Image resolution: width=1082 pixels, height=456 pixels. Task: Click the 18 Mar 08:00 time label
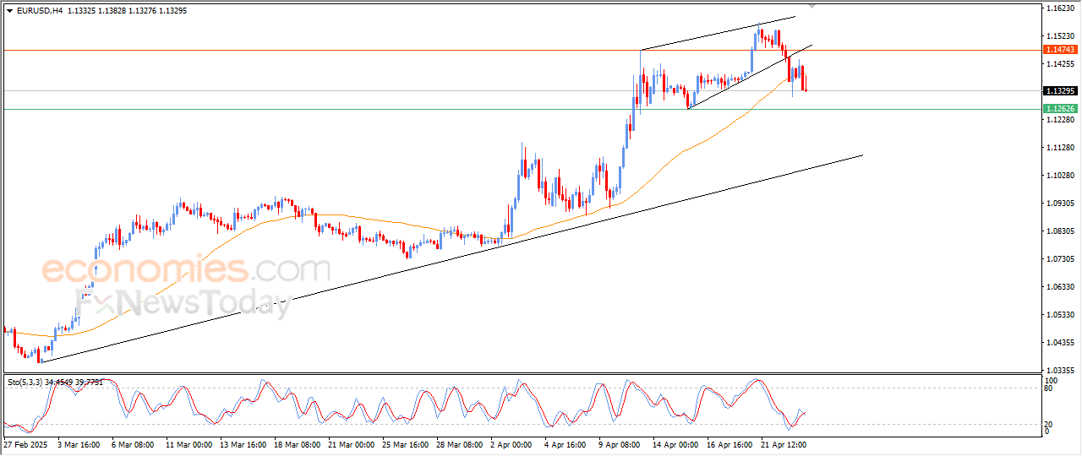tap(298, 443)
